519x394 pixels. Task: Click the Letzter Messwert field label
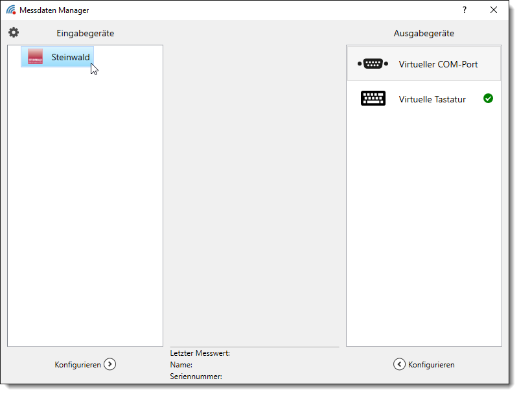[200, 353]
